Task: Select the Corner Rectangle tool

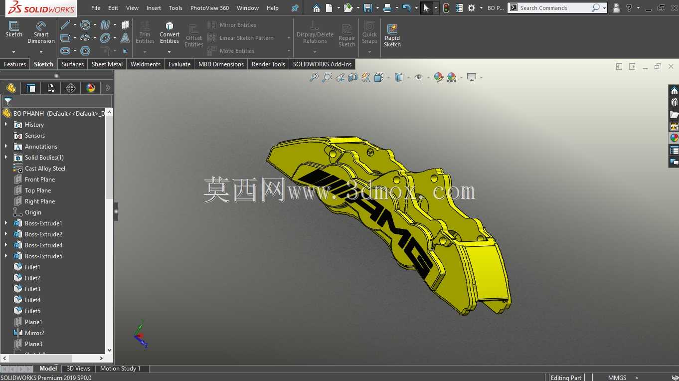Action: pos(65,38)
